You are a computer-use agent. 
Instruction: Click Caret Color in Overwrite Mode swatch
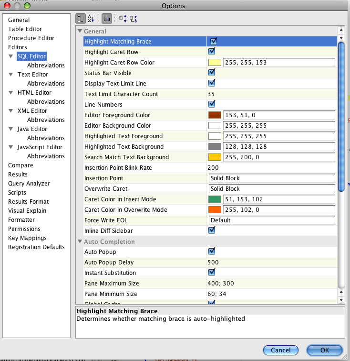[x=215, y=210]
